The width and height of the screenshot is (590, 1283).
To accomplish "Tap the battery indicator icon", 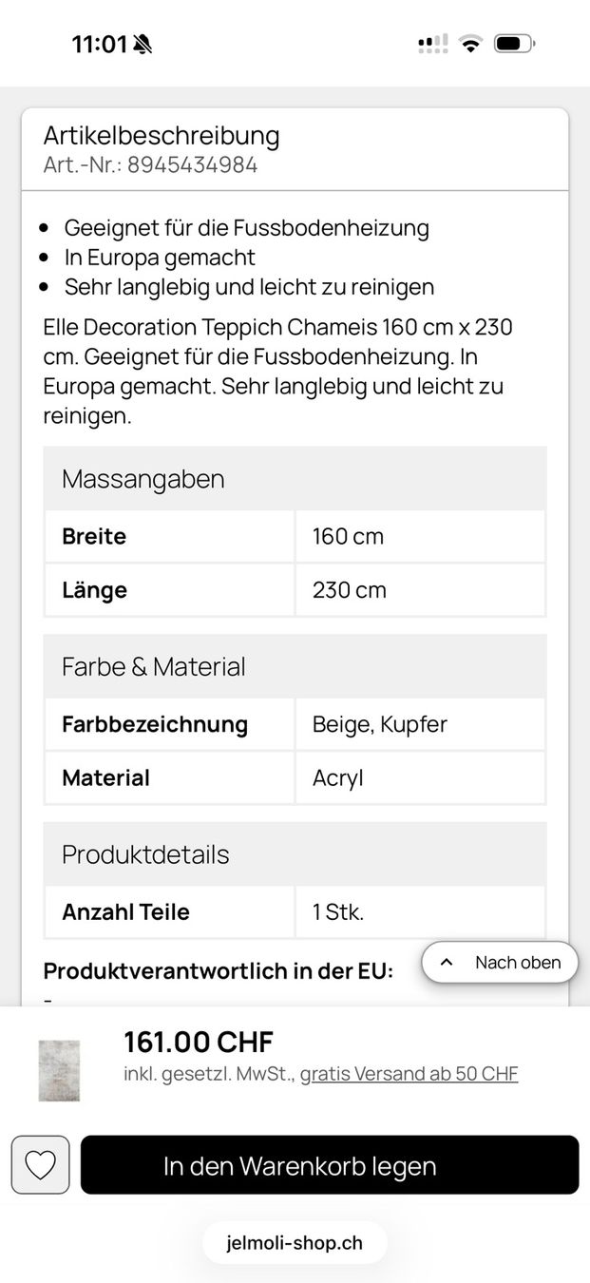I will pos(514,43).
